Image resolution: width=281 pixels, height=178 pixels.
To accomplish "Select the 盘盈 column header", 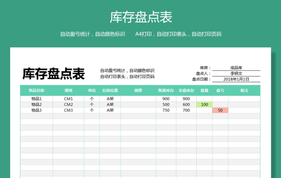I will coord(204,90).
